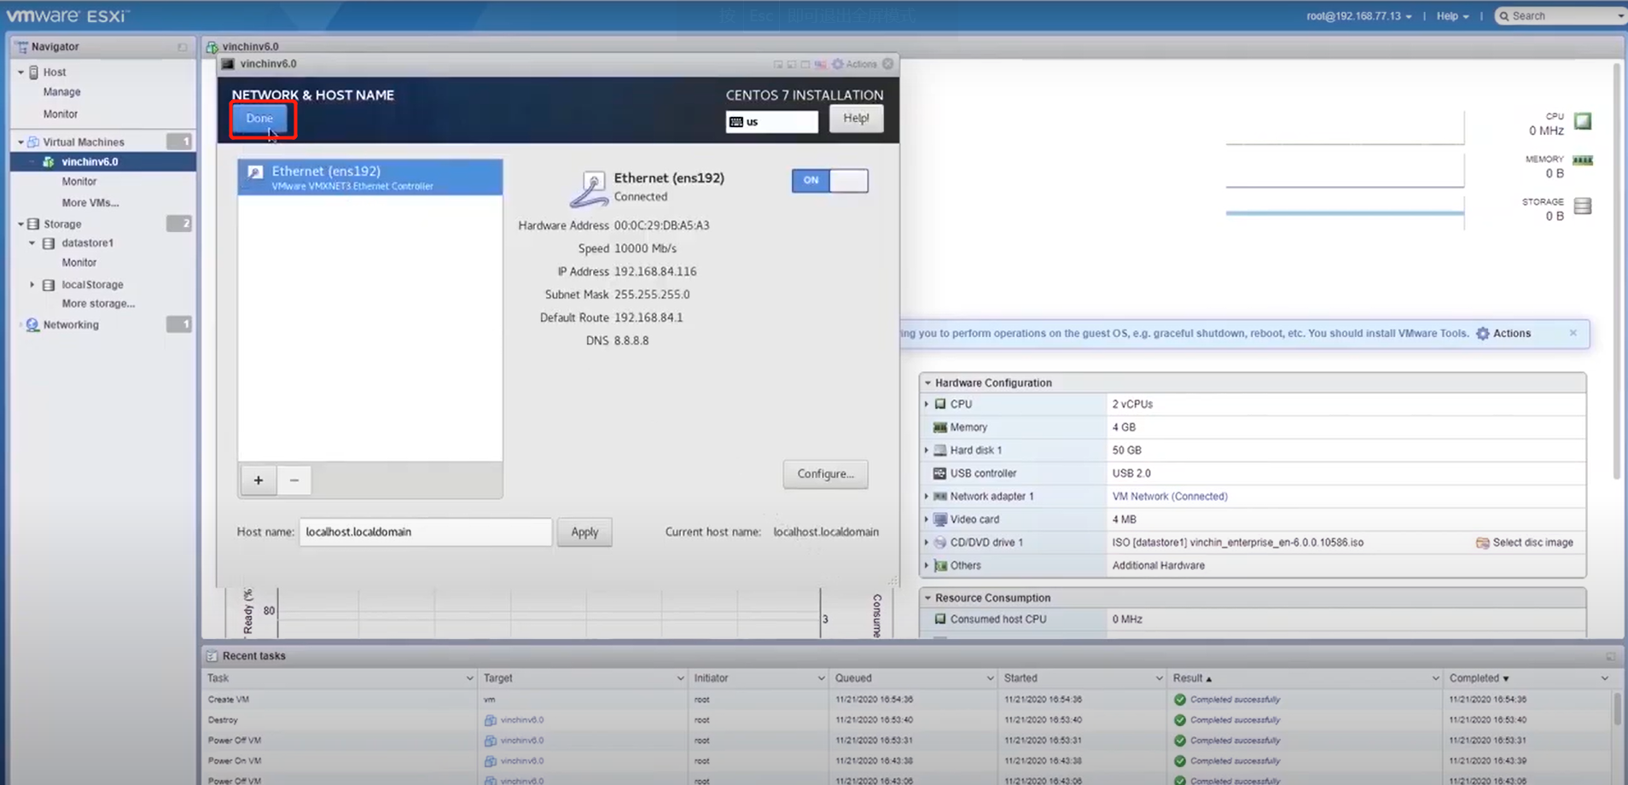
Task: Click the CD/DVD drive disc icon
Action: [x=940, y=543]
